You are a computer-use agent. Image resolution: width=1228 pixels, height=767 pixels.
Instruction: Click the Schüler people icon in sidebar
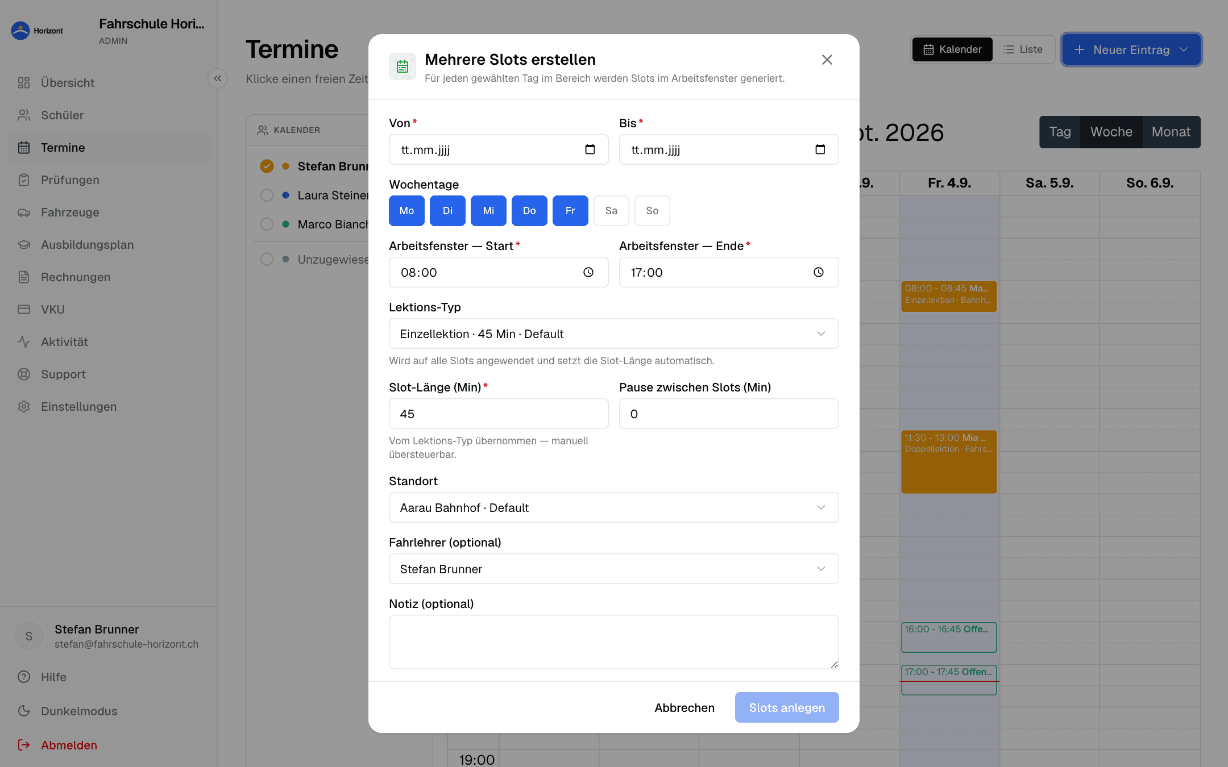click(x=24, y=115)
